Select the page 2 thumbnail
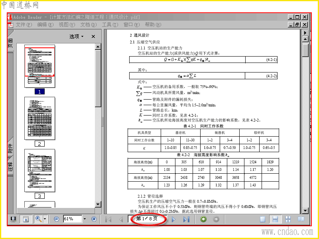The image size is (319, 239). 39,118
